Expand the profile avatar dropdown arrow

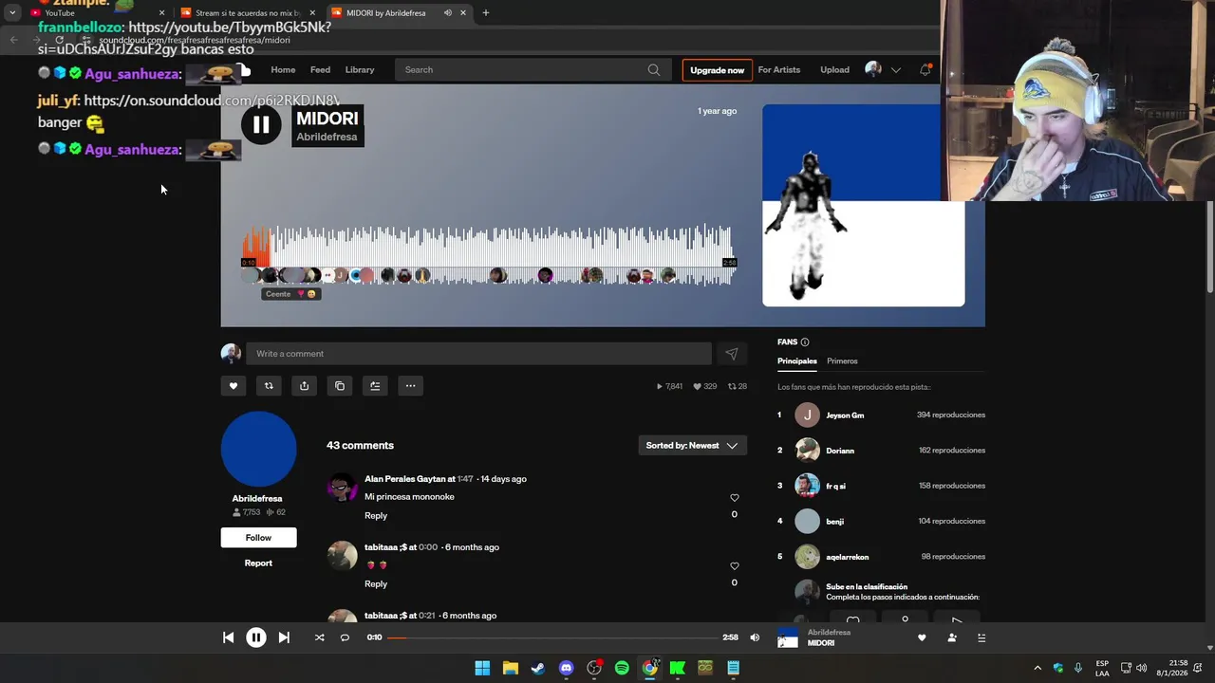tap(895, 70)
